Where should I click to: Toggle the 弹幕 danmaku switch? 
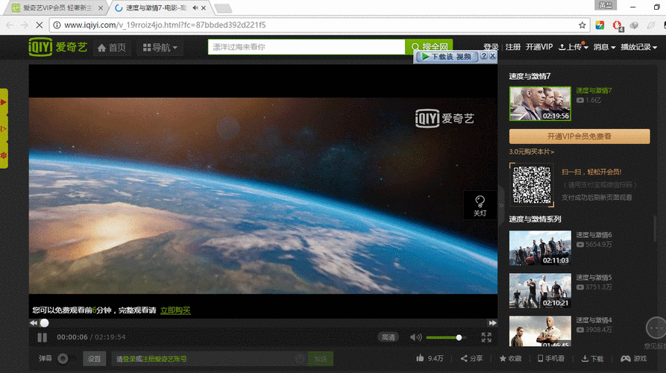[x=66, y=359]
